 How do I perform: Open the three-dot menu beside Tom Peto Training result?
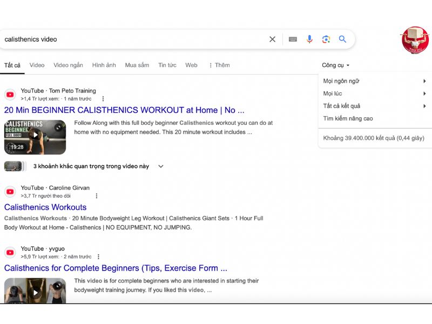pyautogui.click(x=103, y=99)
